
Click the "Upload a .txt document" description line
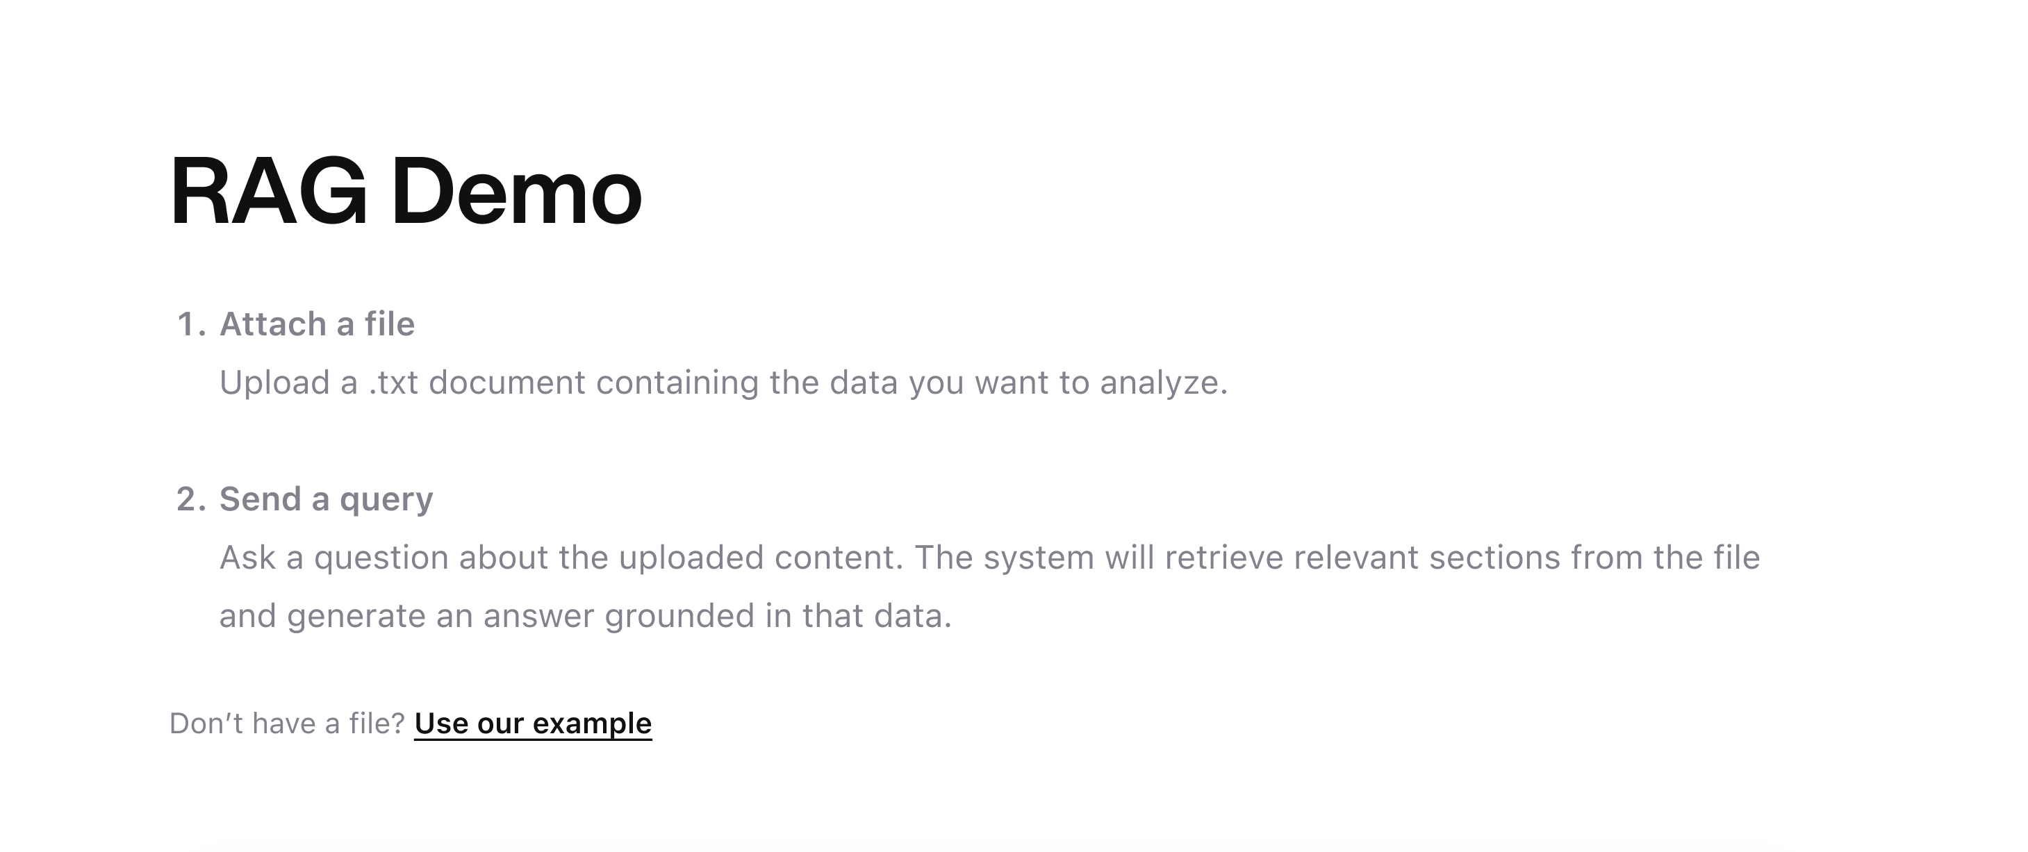point(723,383)
